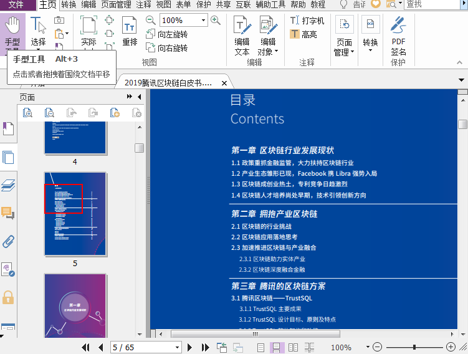Click the status bar zoom in plus button
Screen dimensions: 468x354
click(451, 347)
